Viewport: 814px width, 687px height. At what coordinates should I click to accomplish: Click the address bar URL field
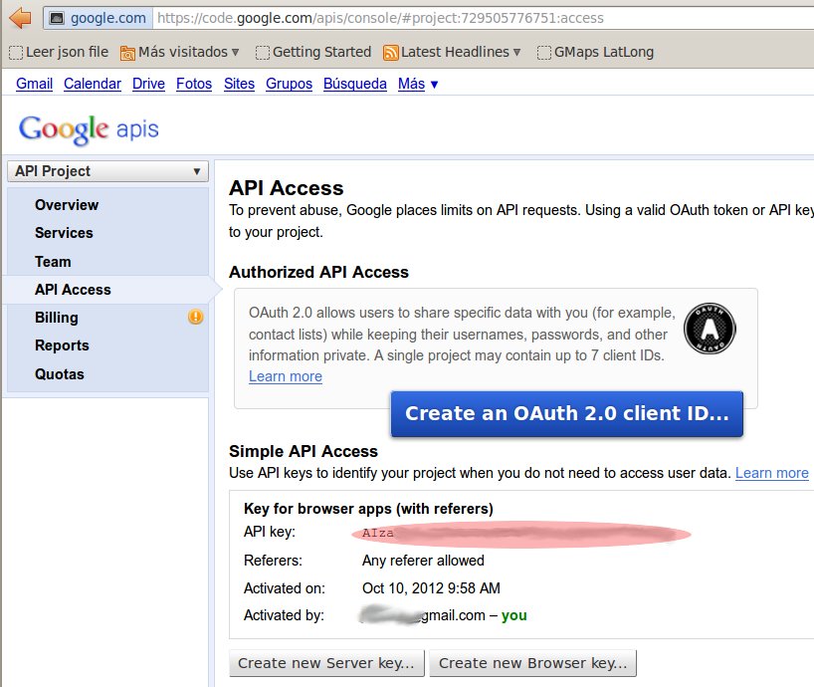483,18
